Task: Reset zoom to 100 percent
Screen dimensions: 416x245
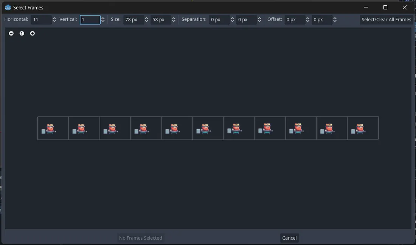Action: click(x=22, y=33)
